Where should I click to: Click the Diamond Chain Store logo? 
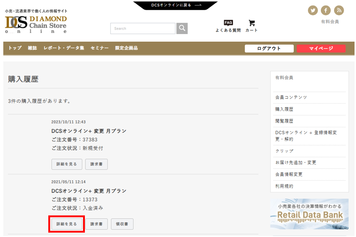36,24
